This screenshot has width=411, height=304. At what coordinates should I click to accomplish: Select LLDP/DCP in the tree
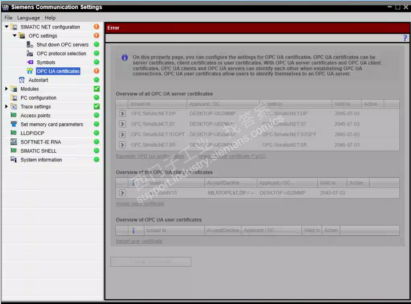pyautogui.click(x=32, y=133)
